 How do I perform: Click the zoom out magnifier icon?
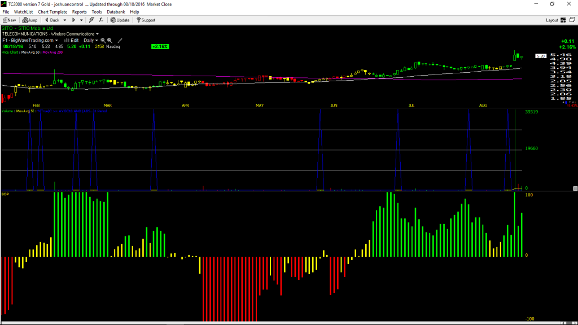coord(110,41)
